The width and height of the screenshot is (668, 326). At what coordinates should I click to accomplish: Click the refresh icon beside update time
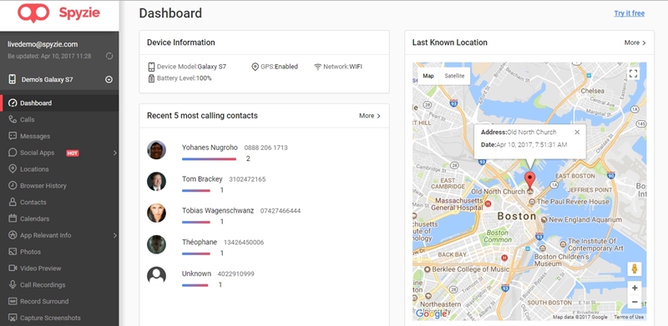[x=109, y=56]
